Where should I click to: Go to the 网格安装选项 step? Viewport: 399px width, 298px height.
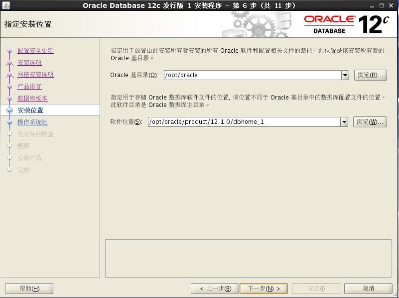coord(35,75)
